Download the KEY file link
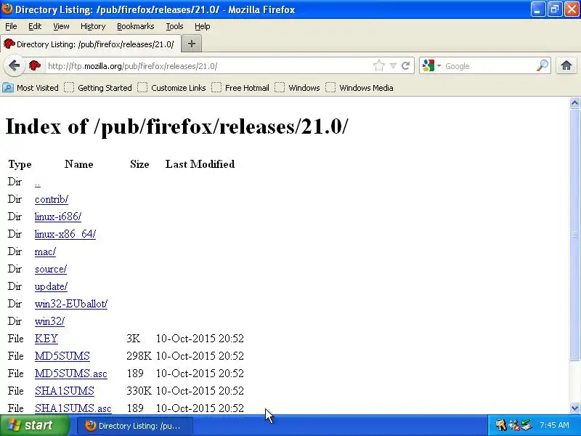This screenshot has width=581, height=436. click(x=46, y=339)
